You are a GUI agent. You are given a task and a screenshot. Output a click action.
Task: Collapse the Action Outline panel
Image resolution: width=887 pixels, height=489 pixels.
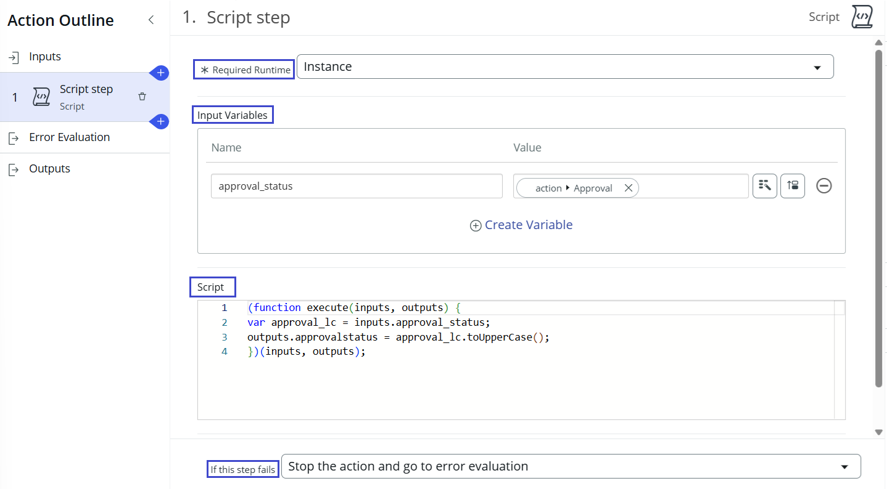pos(151,20)
